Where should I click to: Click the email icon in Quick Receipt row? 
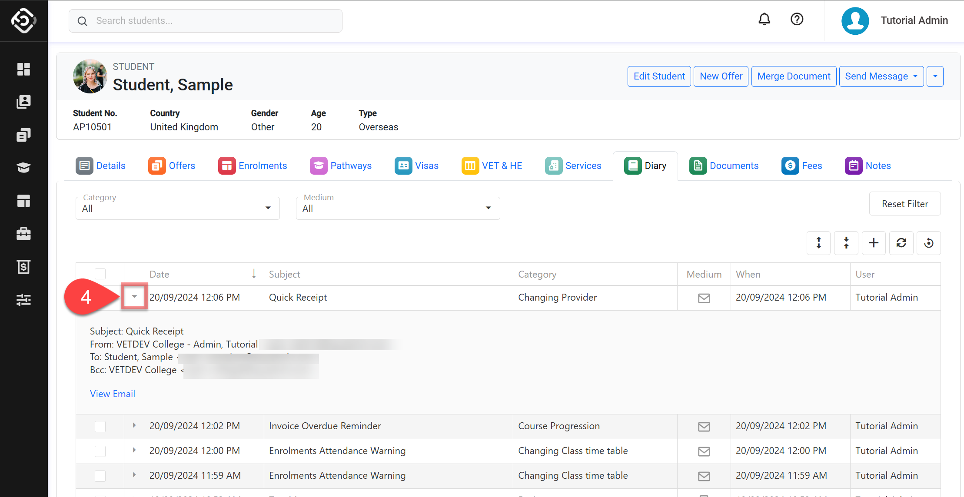click(704, 298)
